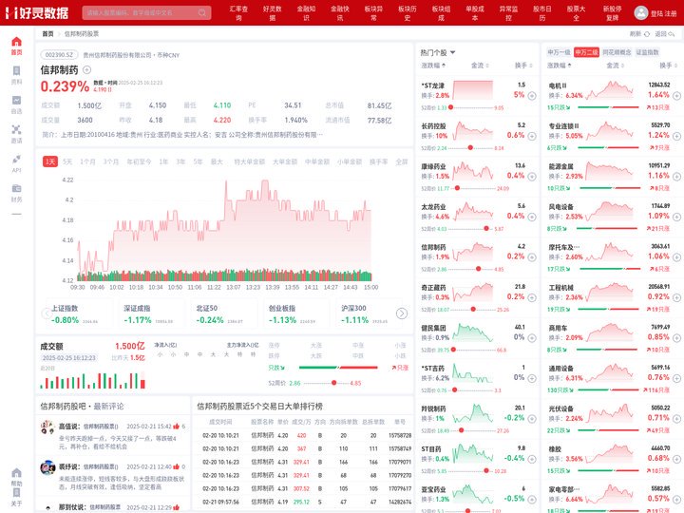
Task: Click next arrow of index carousel
Action: click(x=401, y=313)
